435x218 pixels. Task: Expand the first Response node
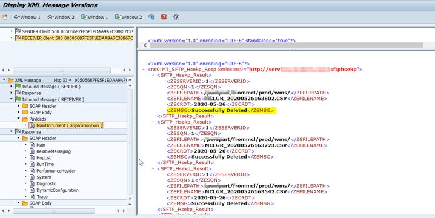[x=12, y=93]
